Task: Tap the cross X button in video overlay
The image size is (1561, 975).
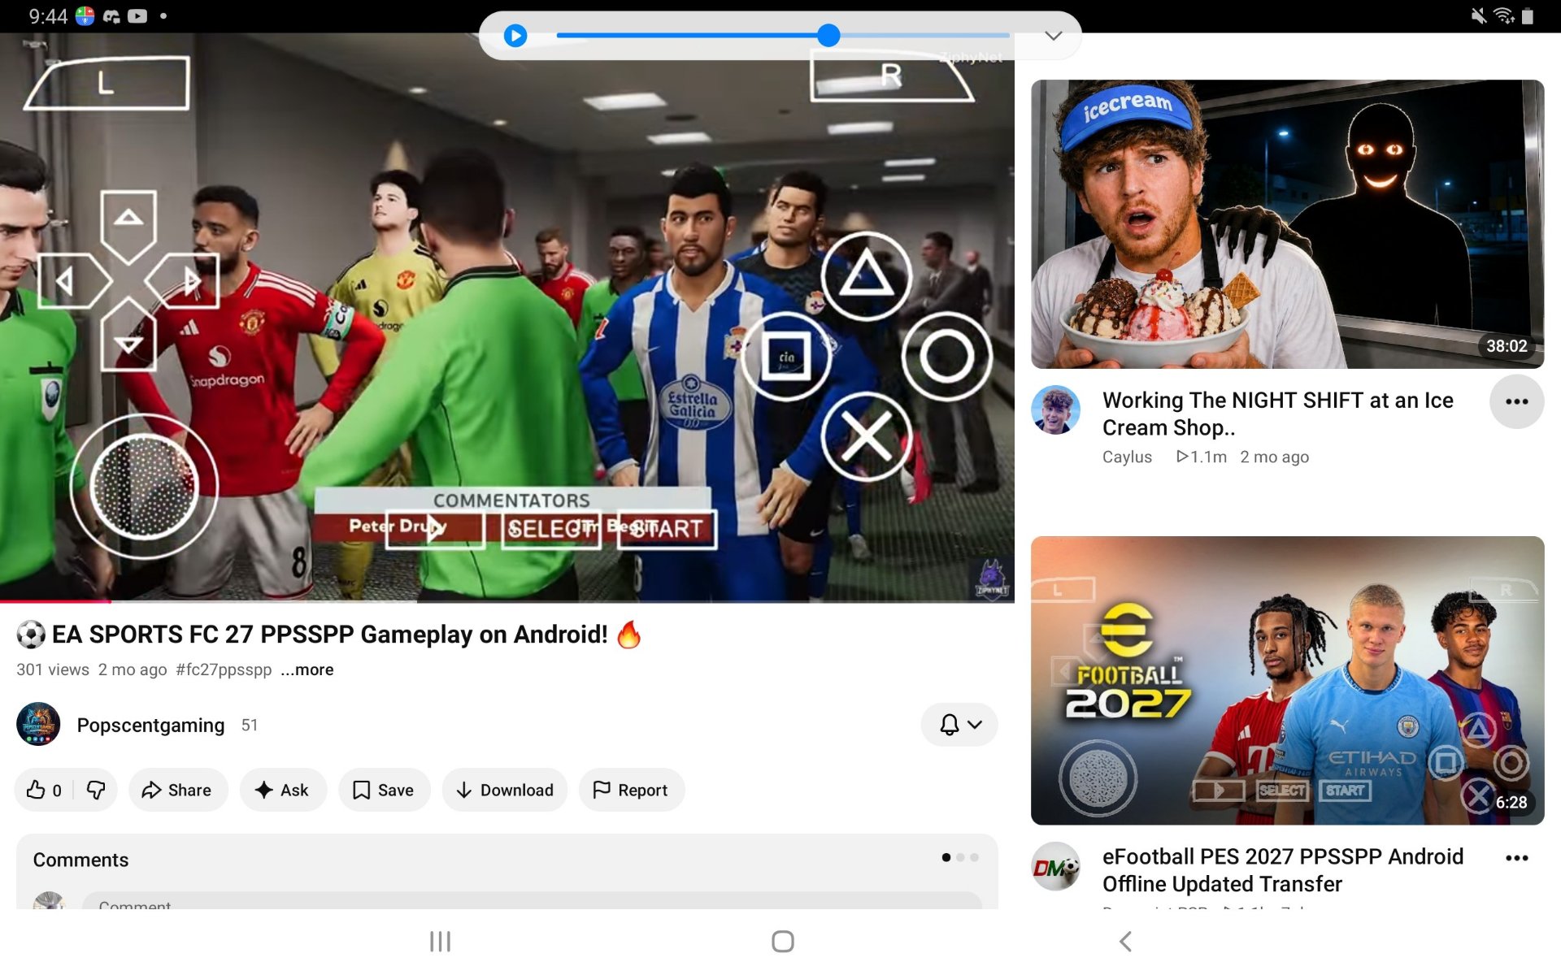Action: pyautogui.click(x=866, y=436)
